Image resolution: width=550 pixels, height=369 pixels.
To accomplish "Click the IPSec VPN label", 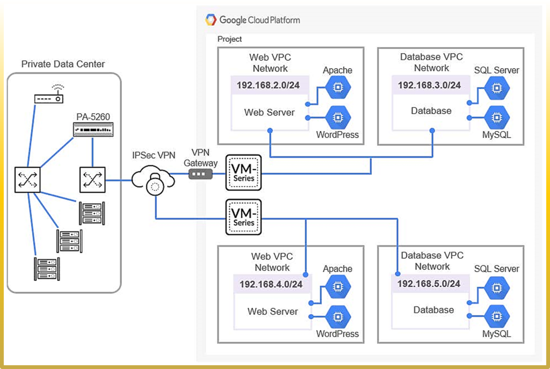I will 154,155.
